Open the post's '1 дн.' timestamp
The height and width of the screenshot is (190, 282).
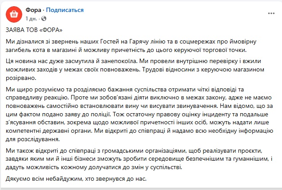coord(32,19)
